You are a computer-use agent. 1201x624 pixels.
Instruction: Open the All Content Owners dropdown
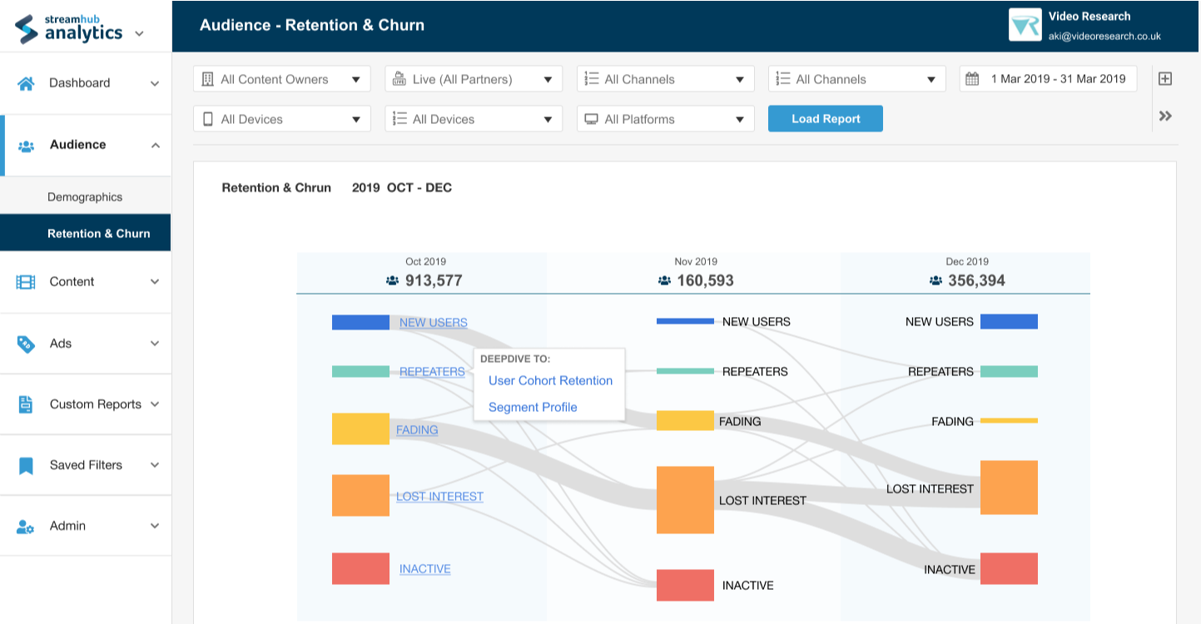[282, 79]
